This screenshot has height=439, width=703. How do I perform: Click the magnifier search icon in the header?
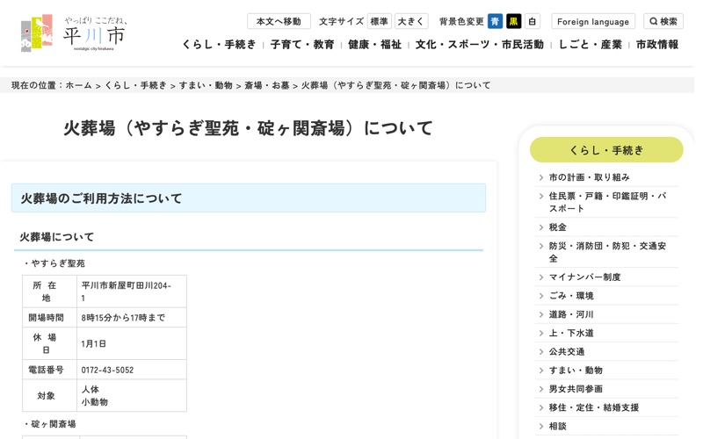pyautogui.click(x=653, y=21)
